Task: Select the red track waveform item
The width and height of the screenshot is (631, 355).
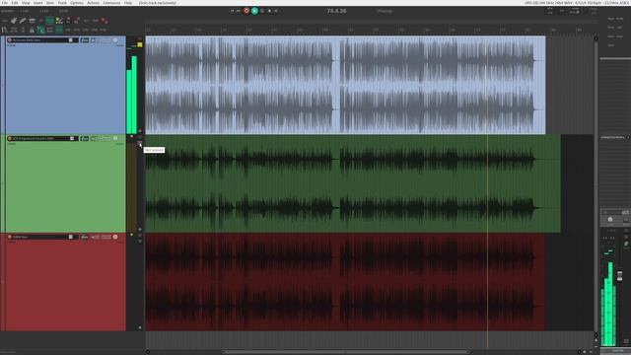Action: coord(345,282)
